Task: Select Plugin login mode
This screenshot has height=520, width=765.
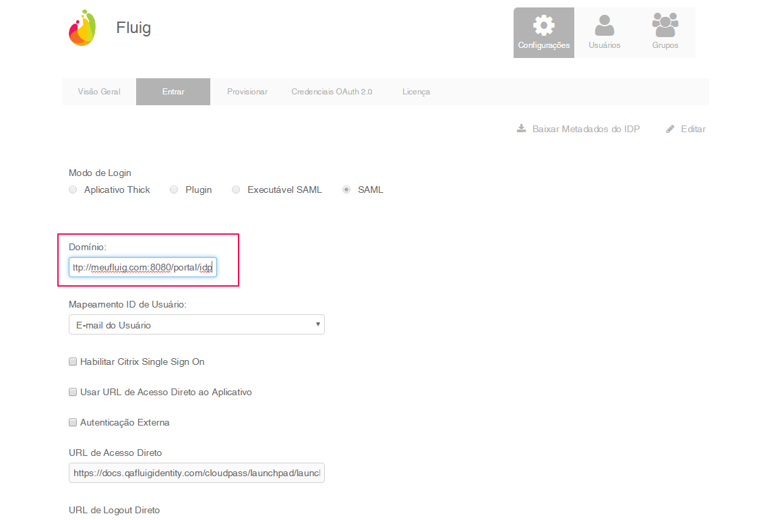Action: [174, 190]
